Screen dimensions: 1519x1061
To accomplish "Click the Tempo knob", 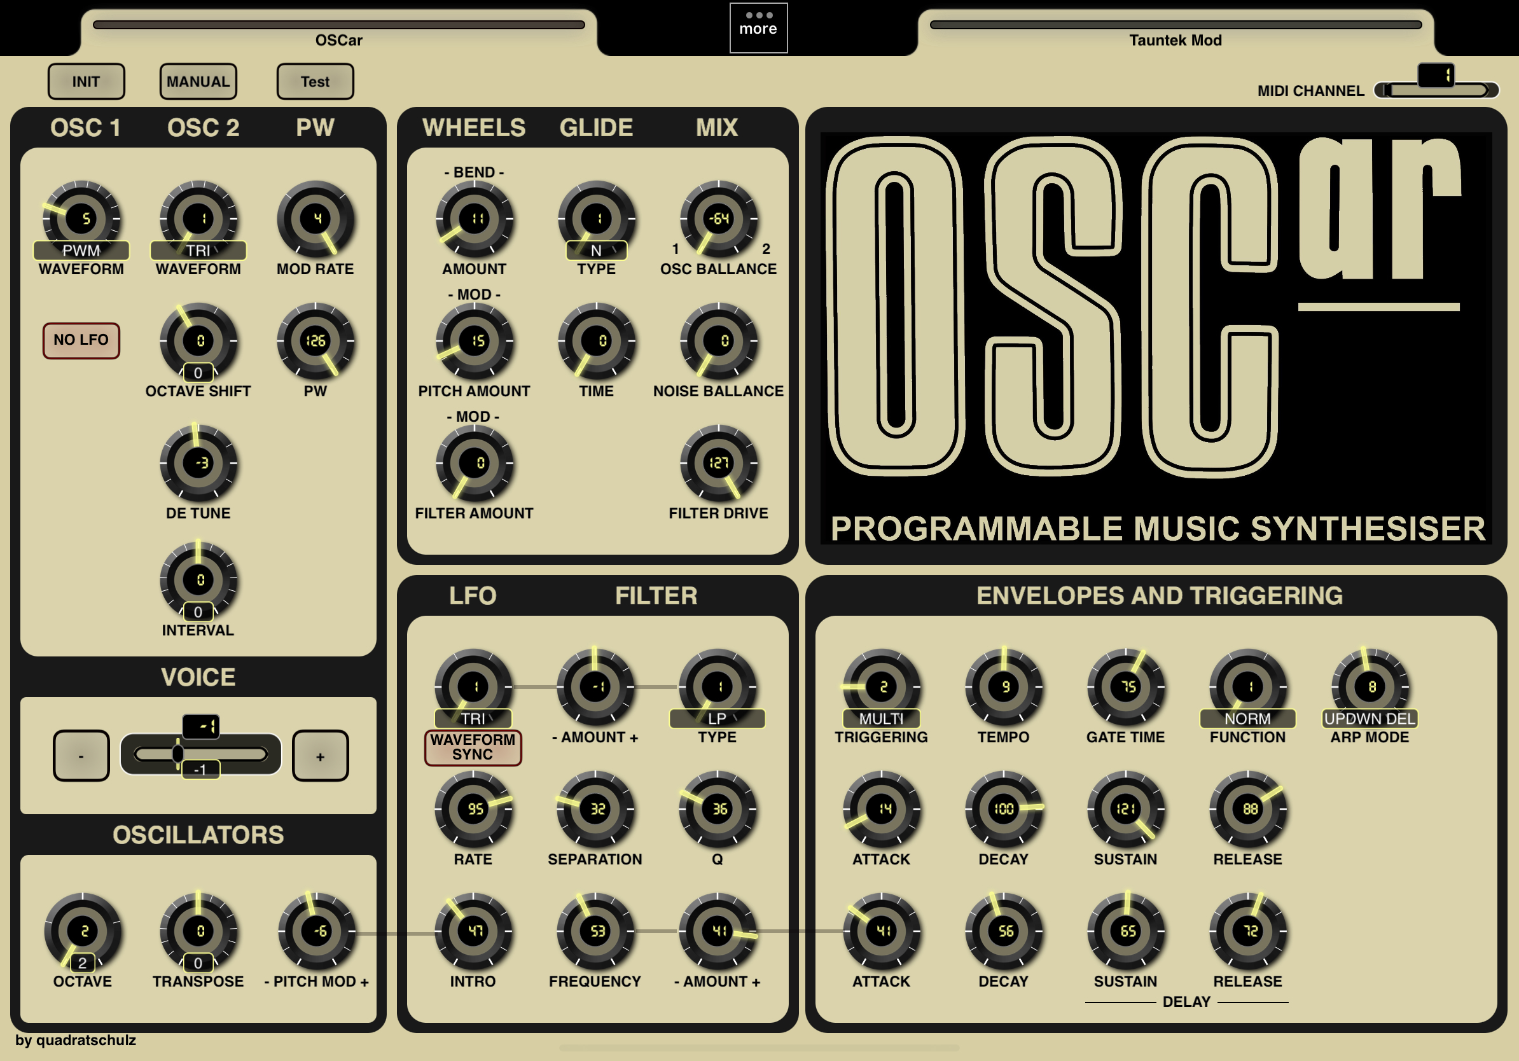I will (1004, 686).
